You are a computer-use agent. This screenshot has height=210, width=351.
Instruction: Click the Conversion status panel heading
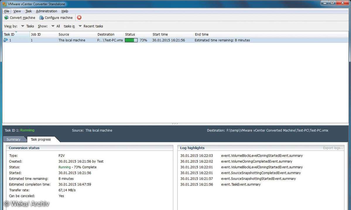24,148
